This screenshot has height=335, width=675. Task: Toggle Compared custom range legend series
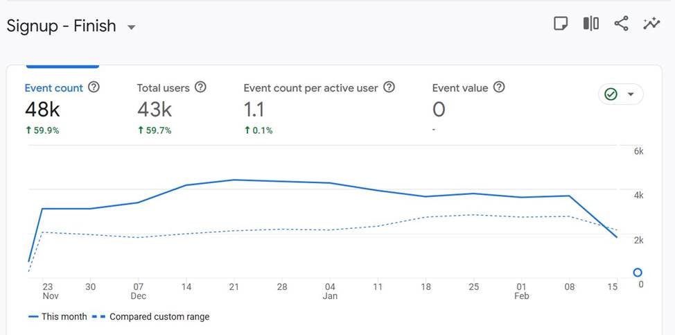point(152,317)
